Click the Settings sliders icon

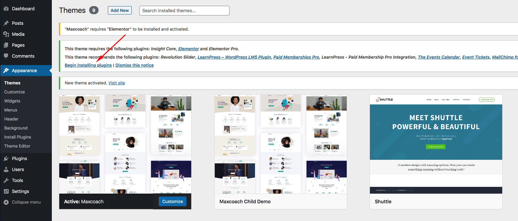6,191
